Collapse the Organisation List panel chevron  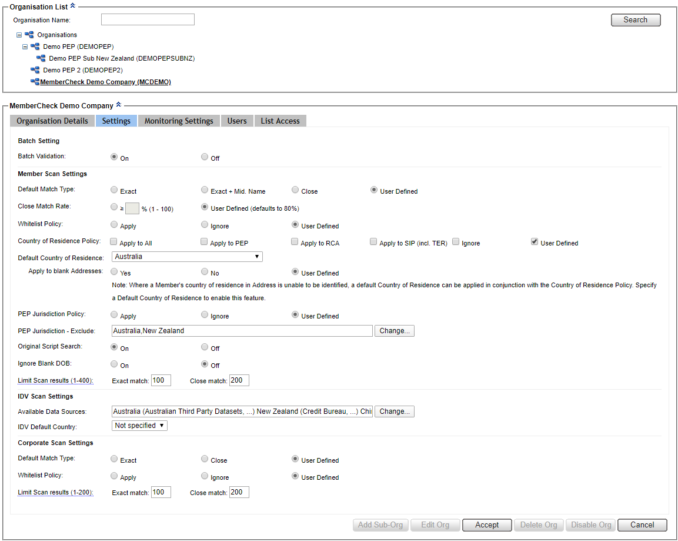(73, 6)
